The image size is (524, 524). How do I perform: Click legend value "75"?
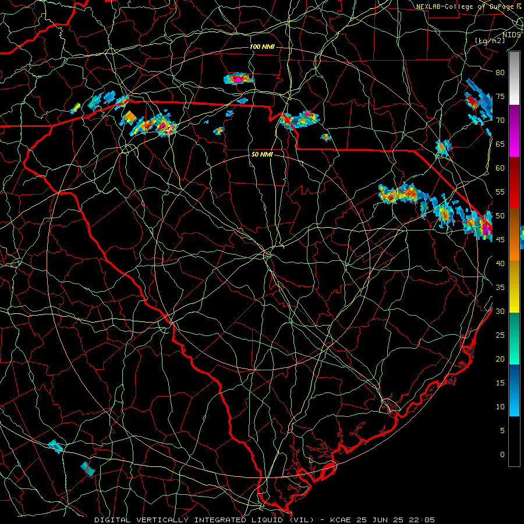(x=500, y=96)
